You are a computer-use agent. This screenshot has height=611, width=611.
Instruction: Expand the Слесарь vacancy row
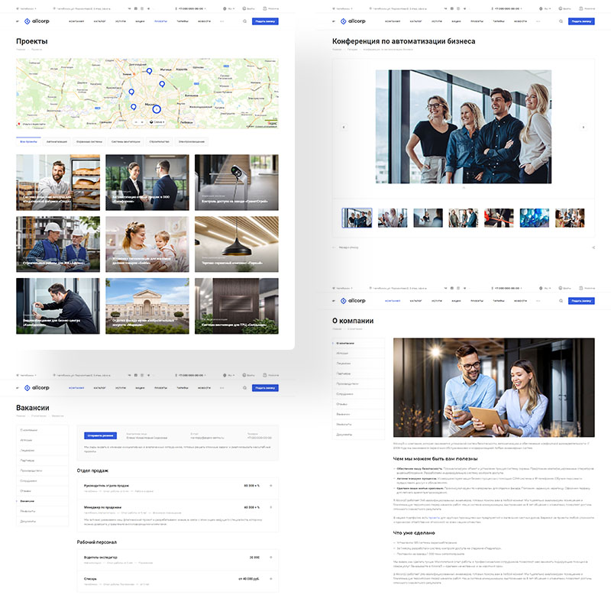(271, 579)
